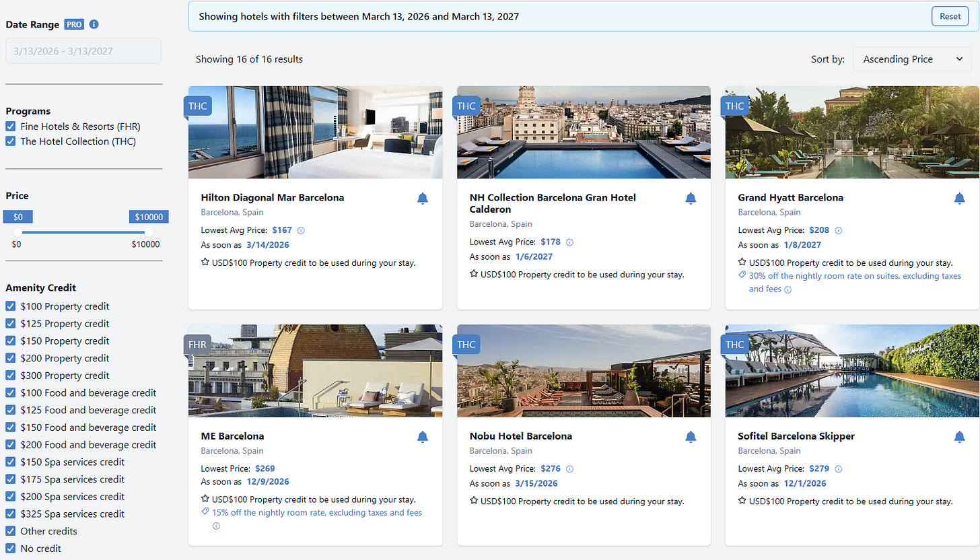Image resolution: width=980 pixels, height=560 pixels.
Task: Click the bell icon on Grand Hyatt Barcelona card
Action: (960, 198)
